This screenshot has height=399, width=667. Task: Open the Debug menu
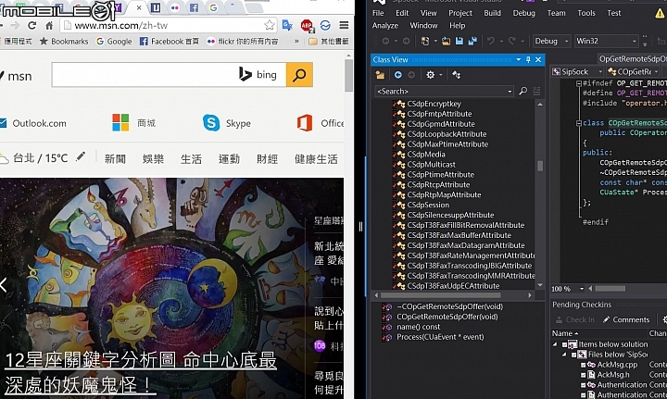click(524, 13)
